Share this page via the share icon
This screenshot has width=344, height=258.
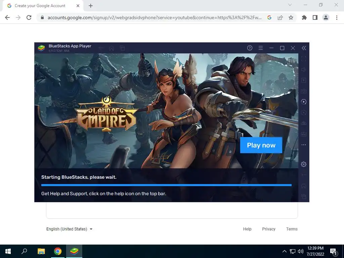pos(280,17)
